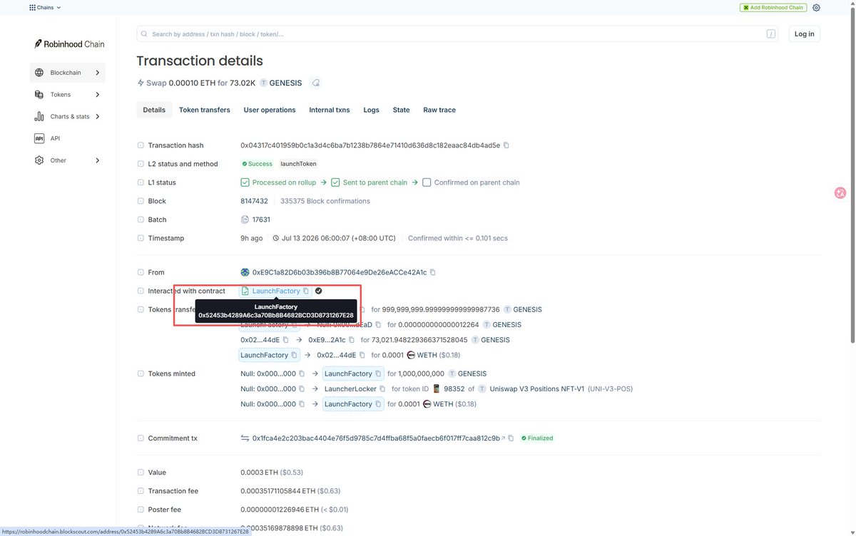Viewport: 856px width, 536px height.
Task: Open batch 17631 link
Action: 261,220
